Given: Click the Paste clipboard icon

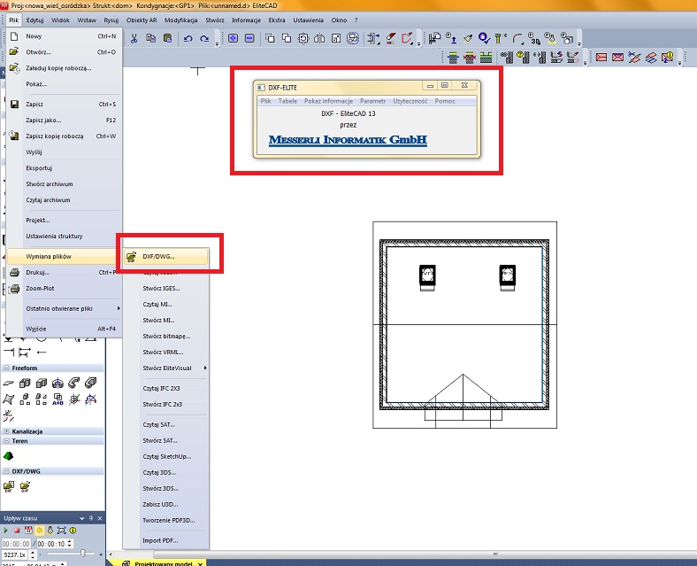Looking at the screenshot, I should (167, 38).
